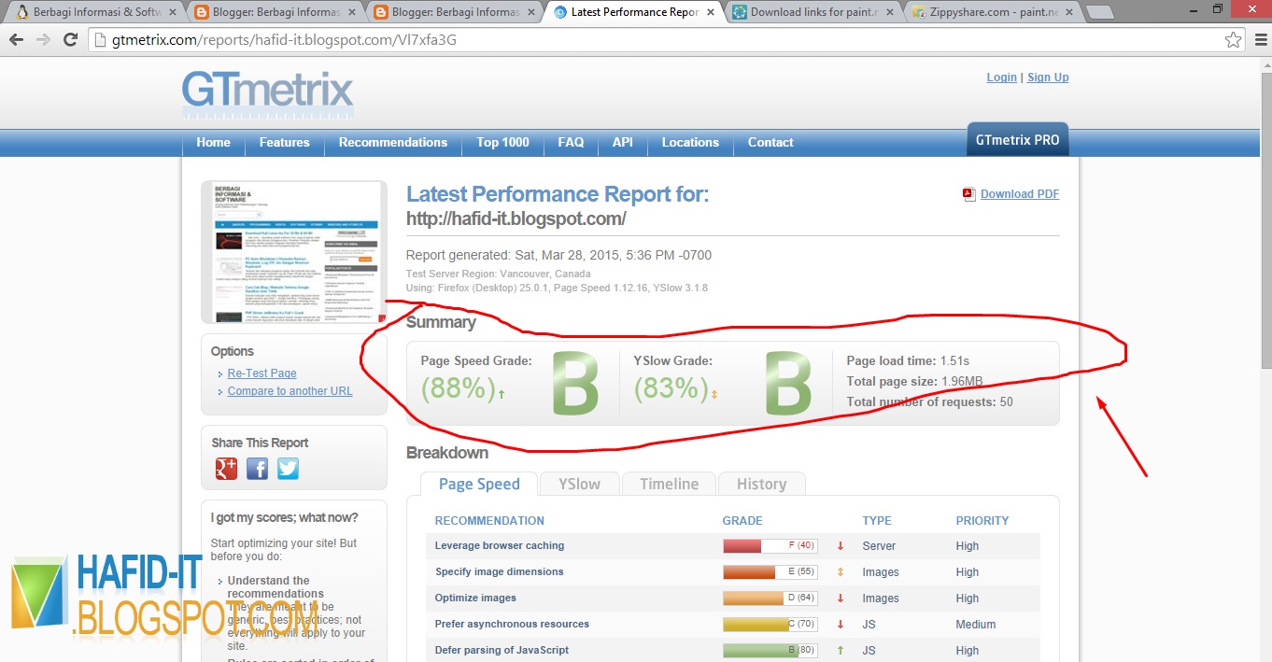Click the Sign Up link
This screenshot has width=1272, height=662.
(x=1048, y=77)
